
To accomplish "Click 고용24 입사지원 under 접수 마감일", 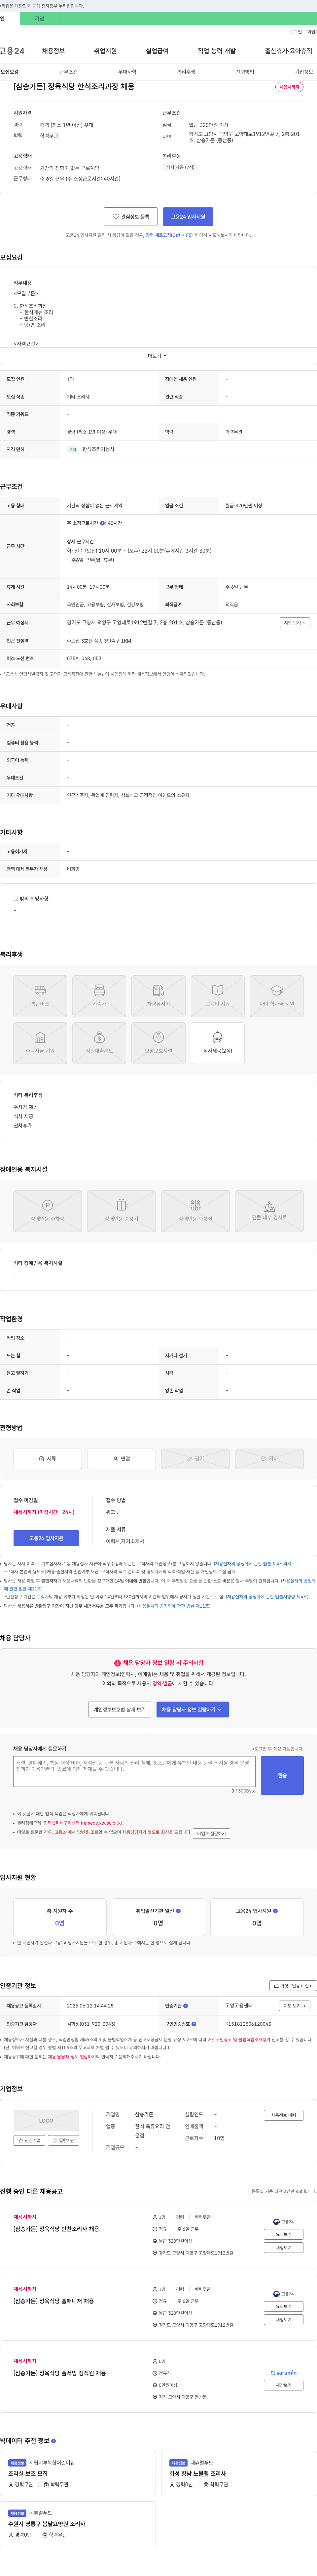I will click(46, 1538).
